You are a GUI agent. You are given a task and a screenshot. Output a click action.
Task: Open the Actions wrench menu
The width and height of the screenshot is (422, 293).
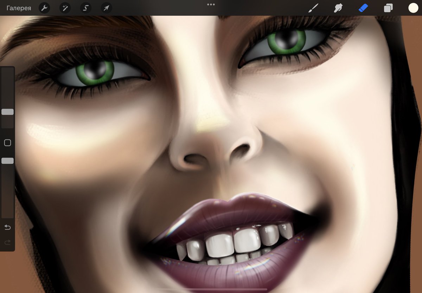click(44, 8)
